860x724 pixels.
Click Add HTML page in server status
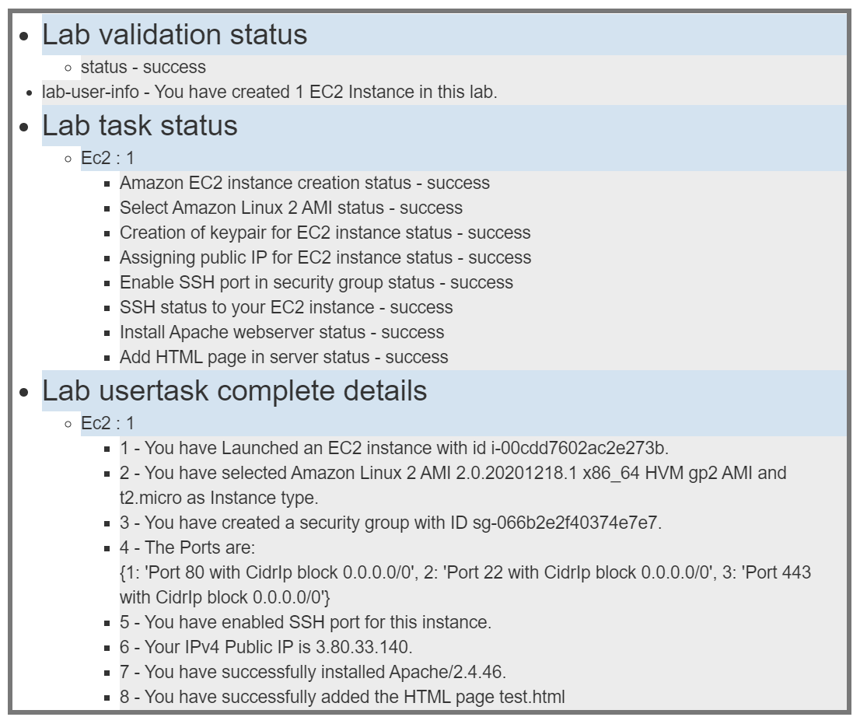point(284,357)
